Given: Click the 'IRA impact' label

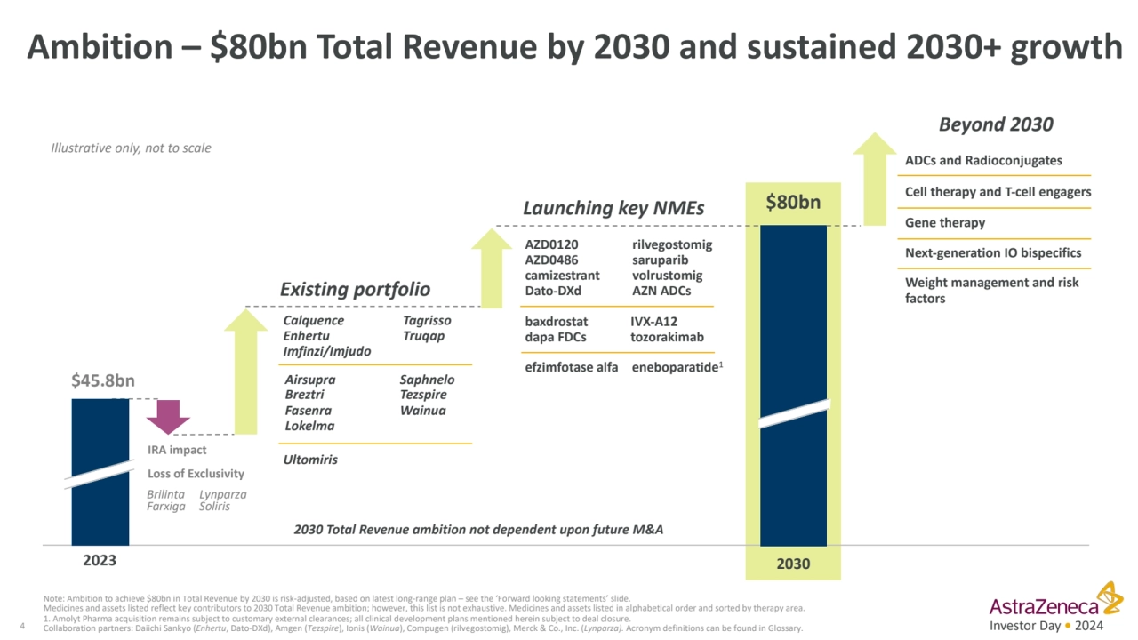Looking at the screenshot, I should point(177,451).
